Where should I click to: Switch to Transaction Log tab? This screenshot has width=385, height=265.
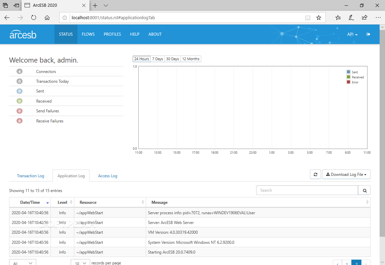point(30,176)
